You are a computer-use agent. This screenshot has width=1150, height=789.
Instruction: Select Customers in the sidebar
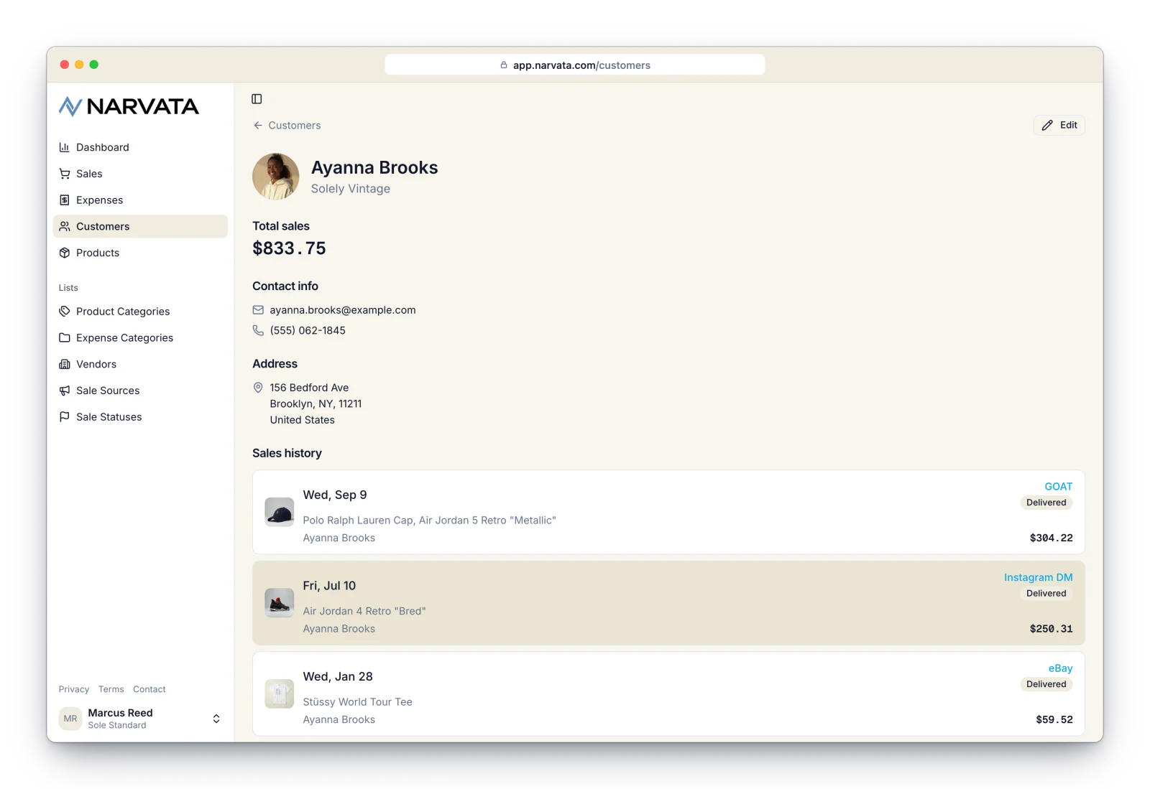pos(140,226)
